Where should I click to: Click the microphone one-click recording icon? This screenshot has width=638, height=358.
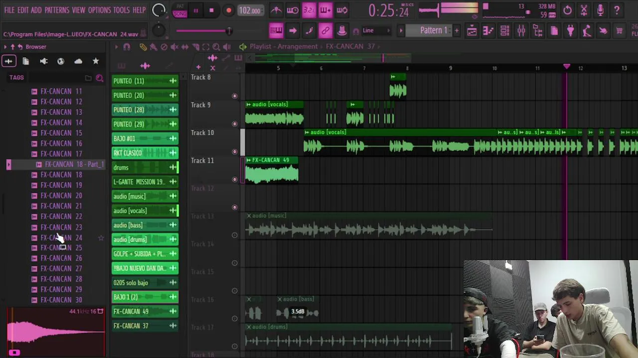click(x=600, y=10)
